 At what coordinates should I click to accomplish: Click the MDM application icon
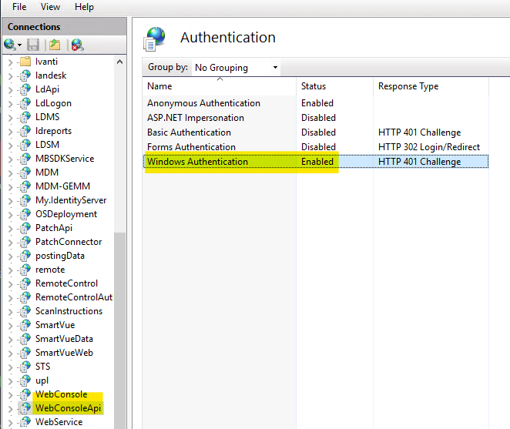pos(25,173)
